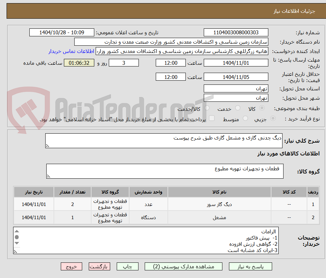Click the resize grip of گروه کالا field
This screenshot has height=278, width=326.
click(x=49, y=176)
